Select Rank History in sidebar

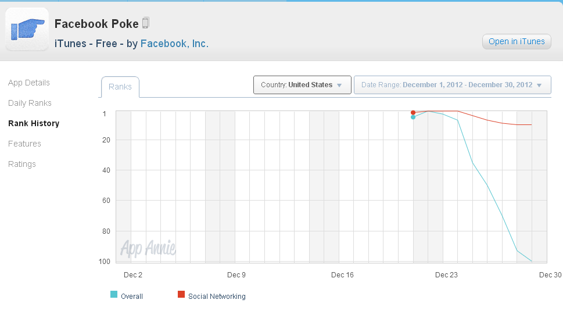[34, 123]
